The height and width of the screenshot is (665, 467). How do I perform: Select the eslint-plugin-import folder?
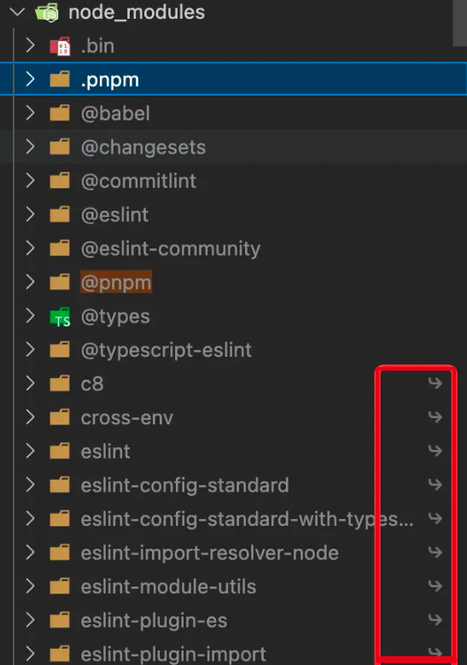(x=233, y=654)
